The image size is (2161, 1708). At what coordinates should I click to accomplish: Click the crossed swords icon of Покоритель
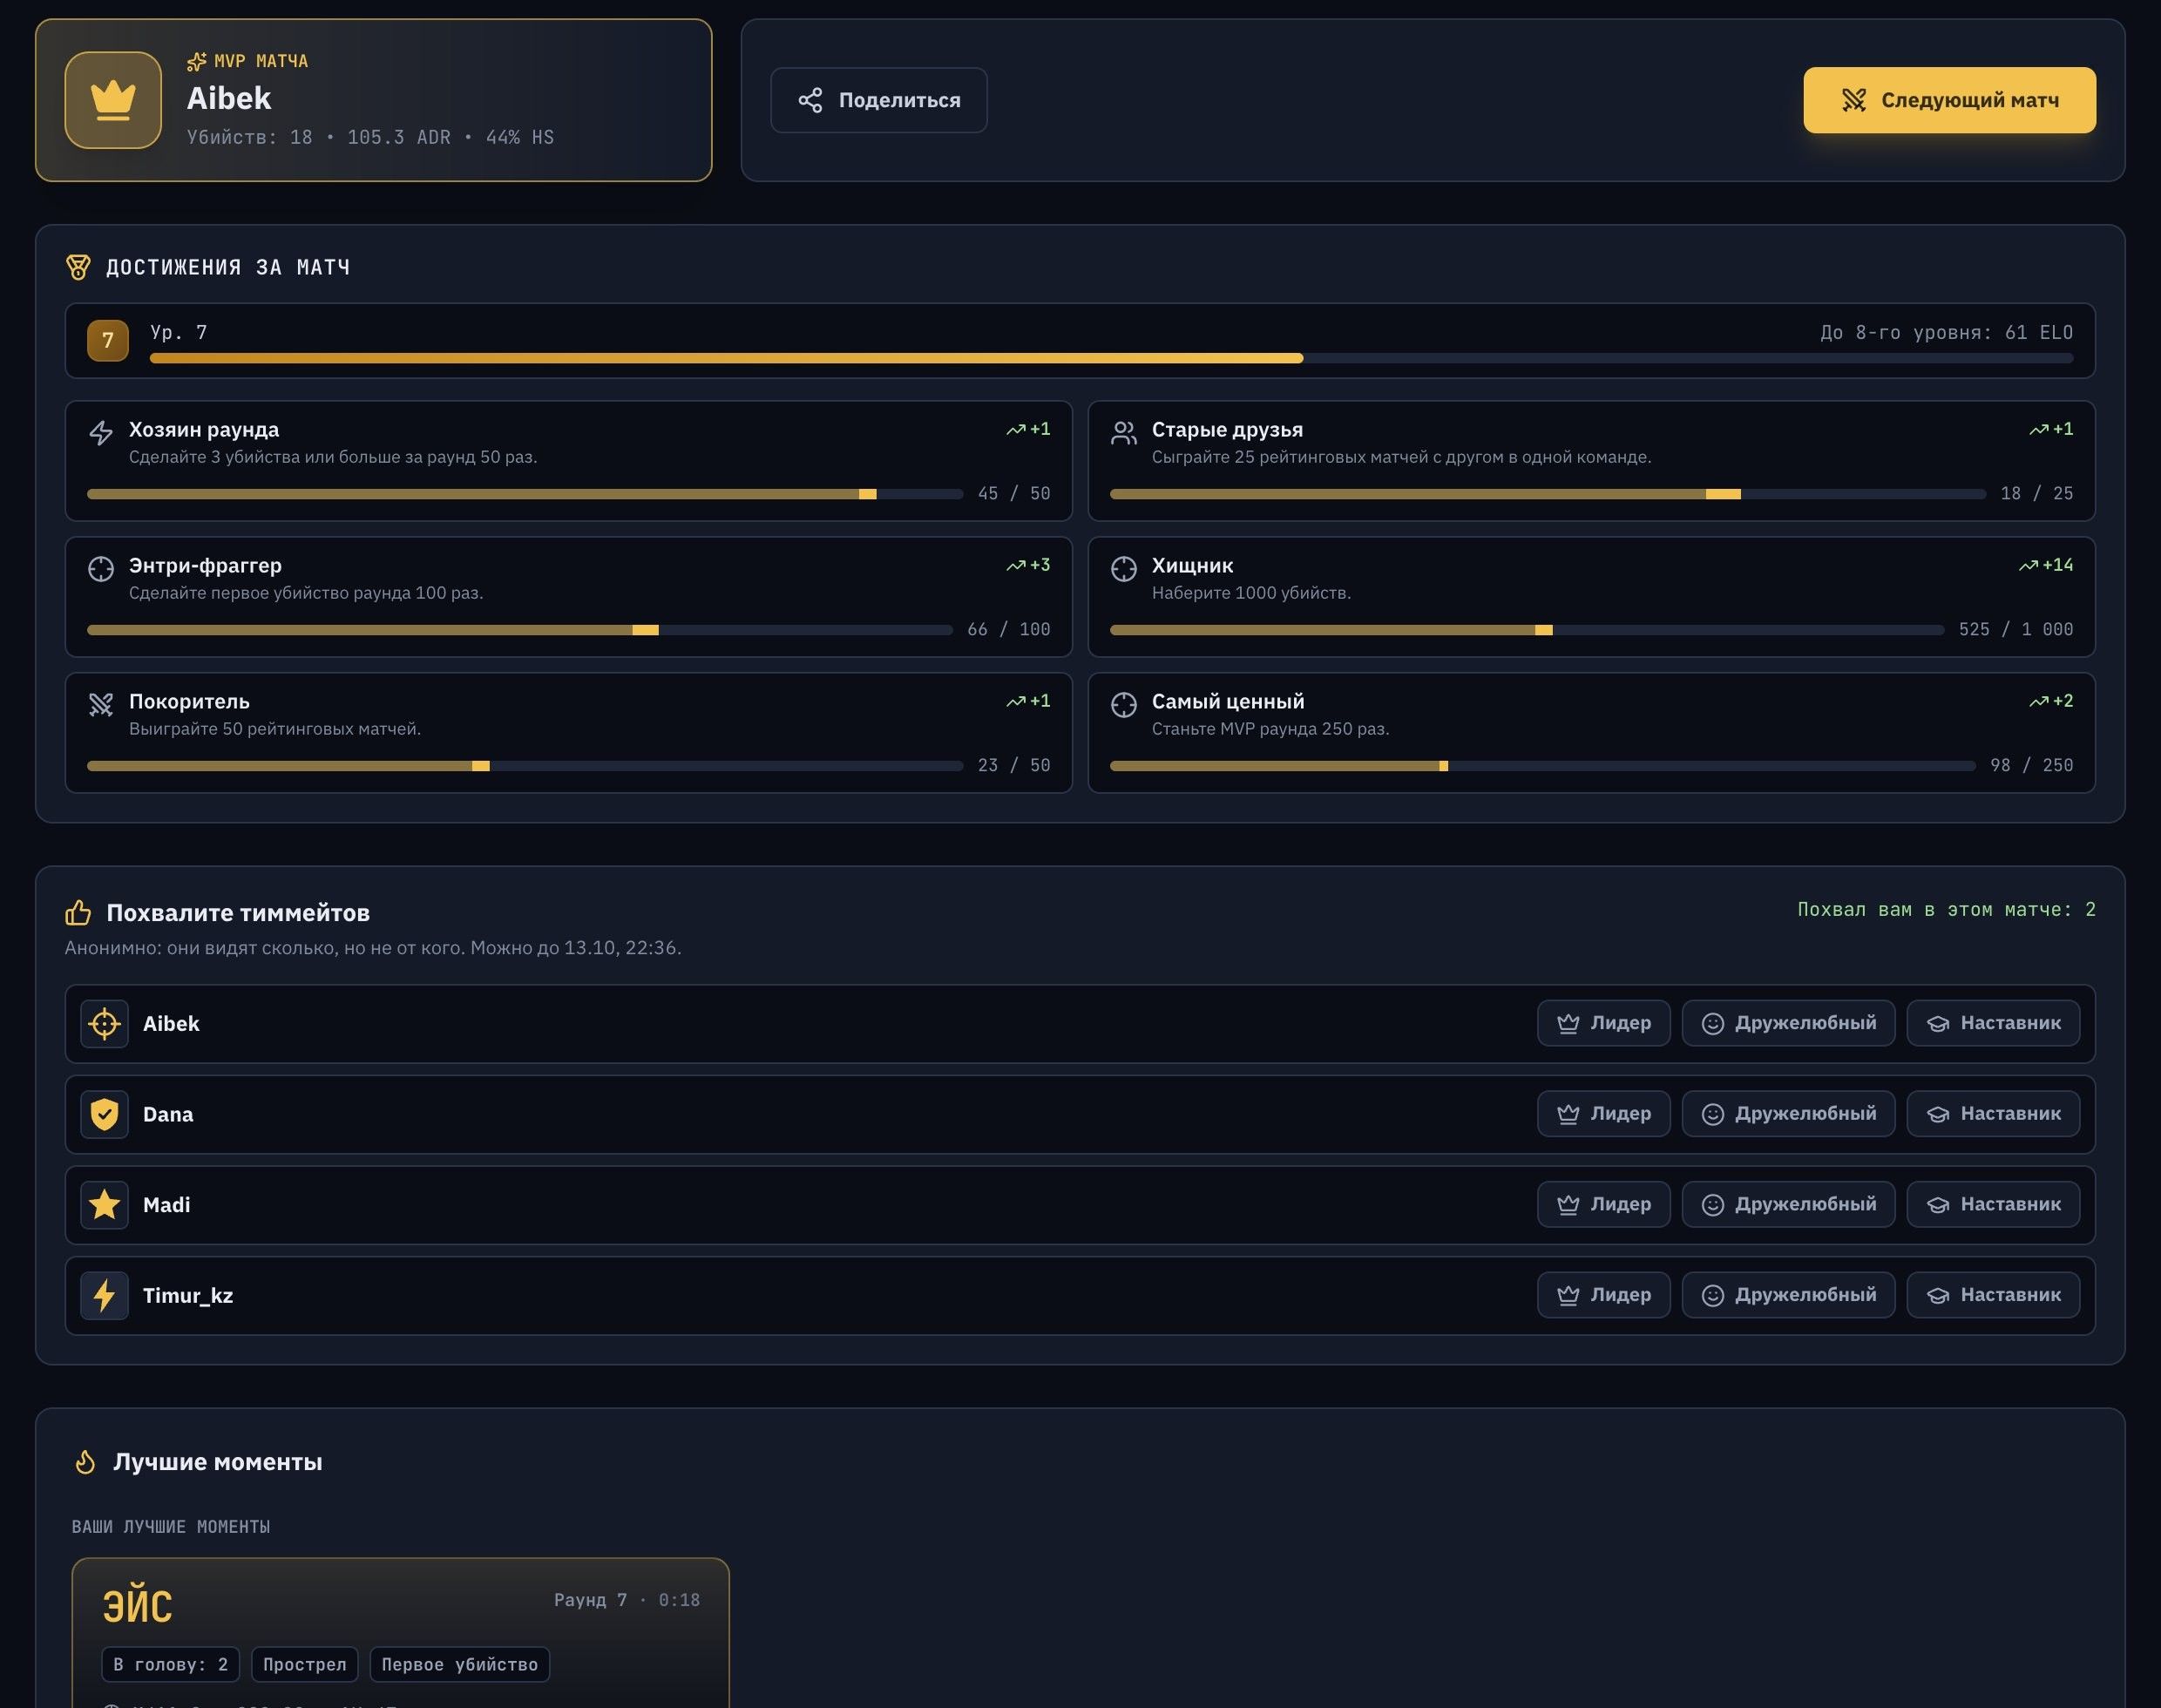(101, 705)
